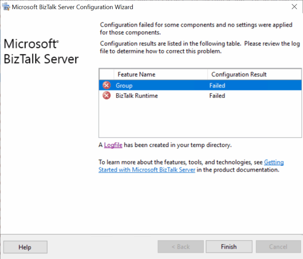Sort by the Feature Name column header
This screenshot has height=259, width=303.
(136, 74)
